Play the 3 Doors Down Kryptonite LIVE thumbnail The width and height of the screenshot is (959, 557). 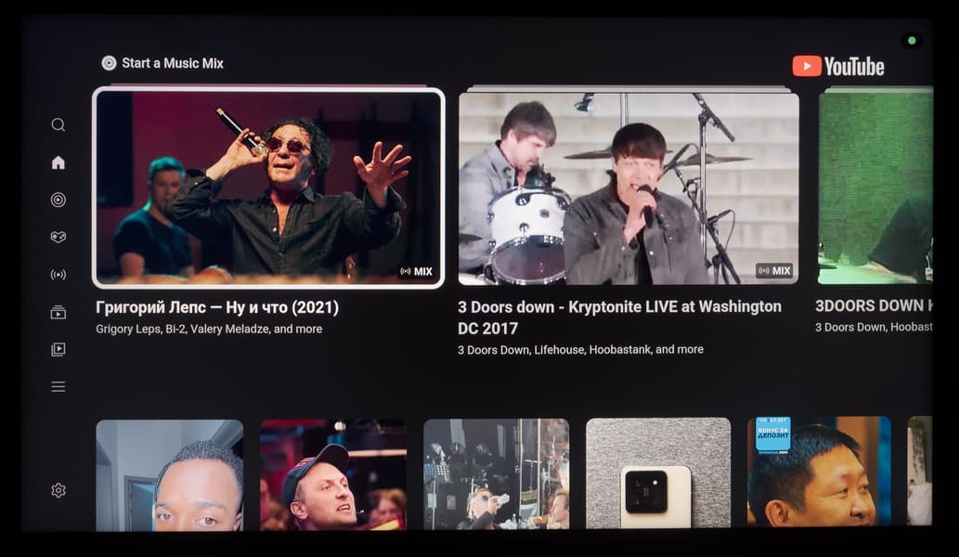click(629, 188)
